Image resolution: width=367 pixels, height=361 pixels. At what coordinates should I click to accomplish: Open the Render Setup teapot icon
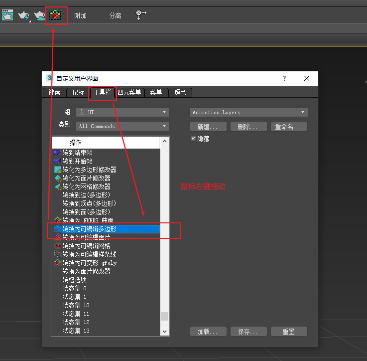(x=7, y=15)
